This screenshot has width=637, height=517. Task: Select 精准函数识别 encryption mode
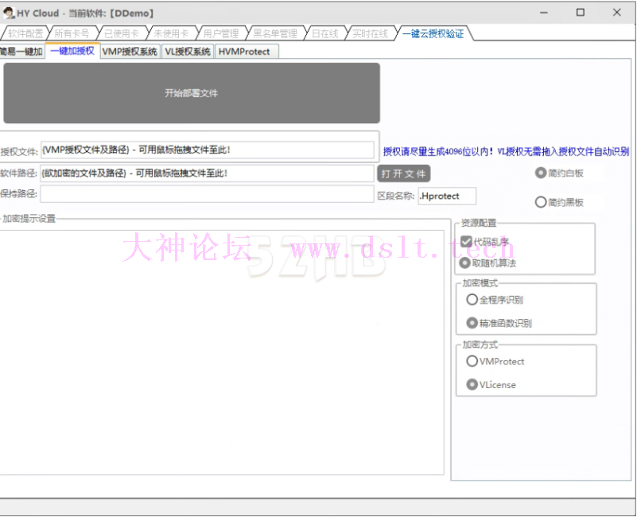[472, 323]
